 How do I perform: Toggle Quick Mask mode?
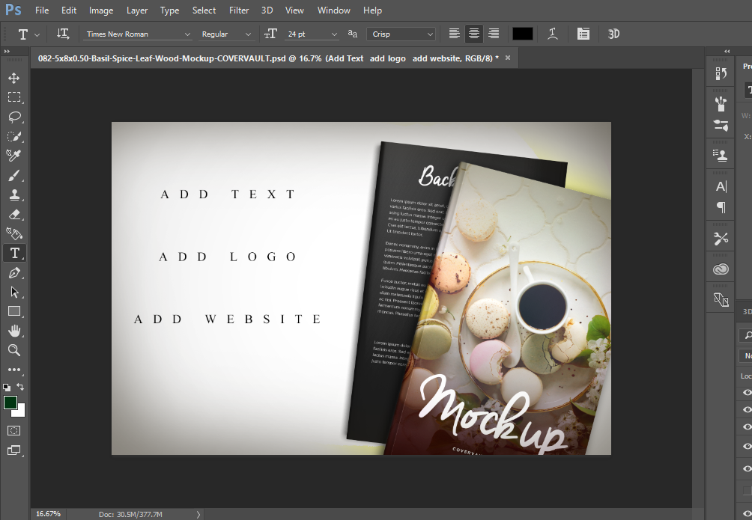click(14, 430)
